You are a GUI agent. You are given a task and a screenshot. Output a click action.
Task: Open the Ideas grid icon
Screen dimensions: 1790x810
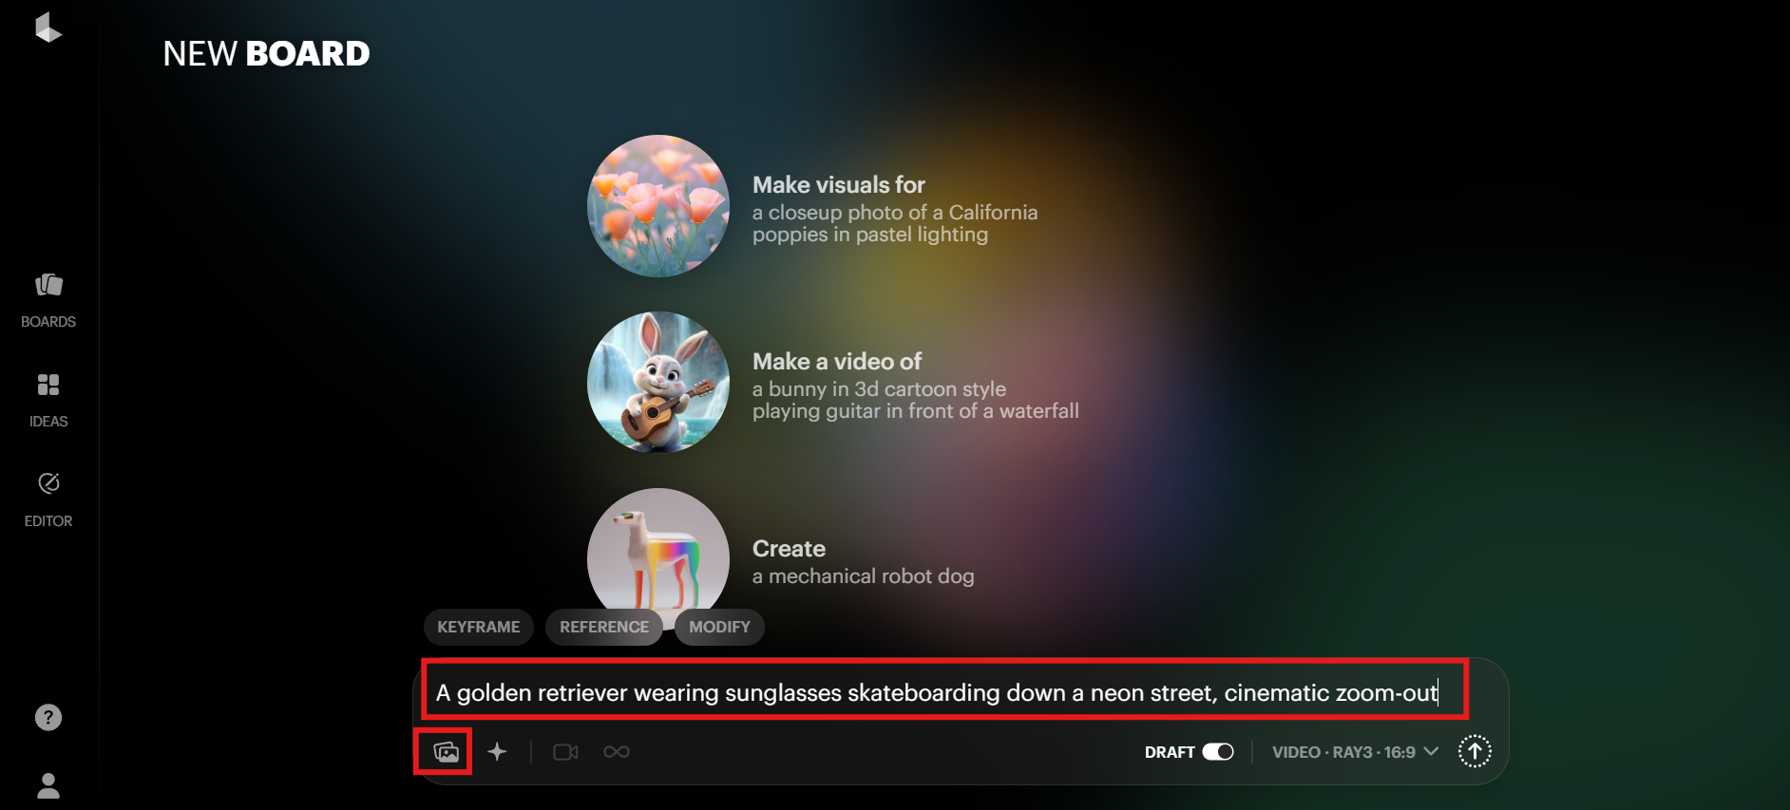point(48,385)
